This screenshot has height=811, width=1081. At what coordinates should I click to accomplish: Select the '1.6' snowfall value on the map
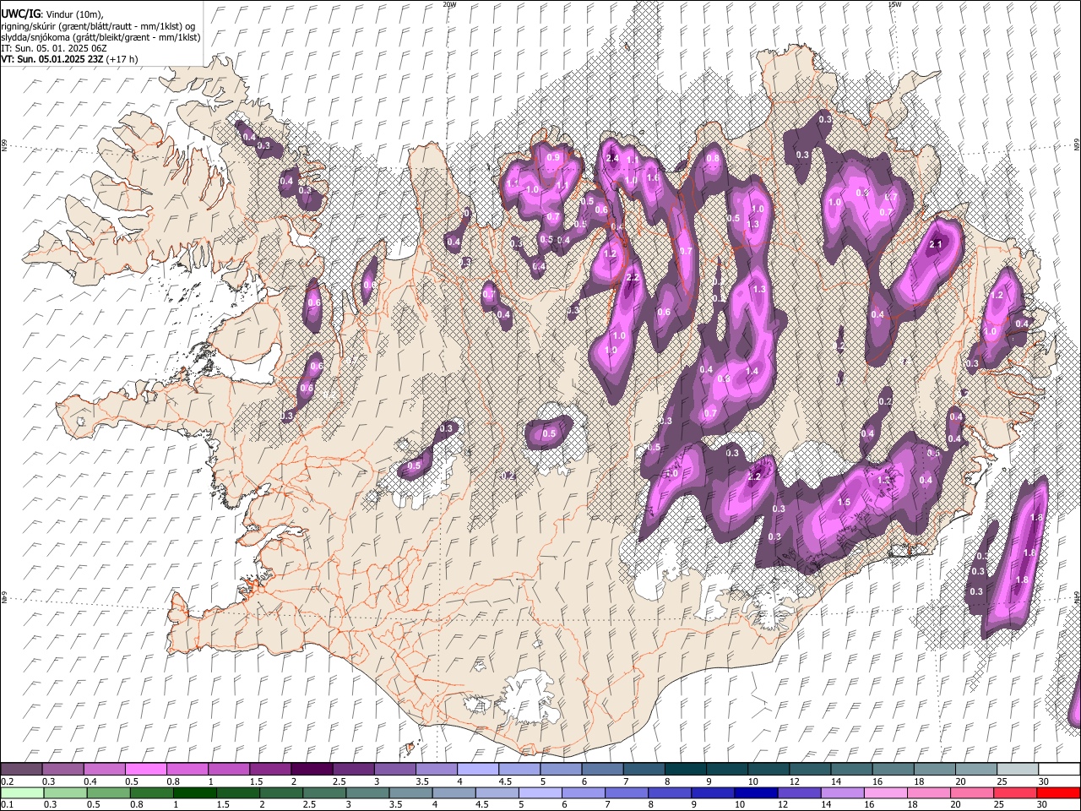652,178
